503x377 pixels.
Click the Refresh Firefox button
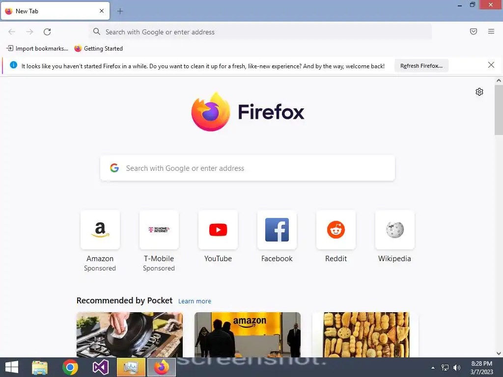tap(421, 66)
